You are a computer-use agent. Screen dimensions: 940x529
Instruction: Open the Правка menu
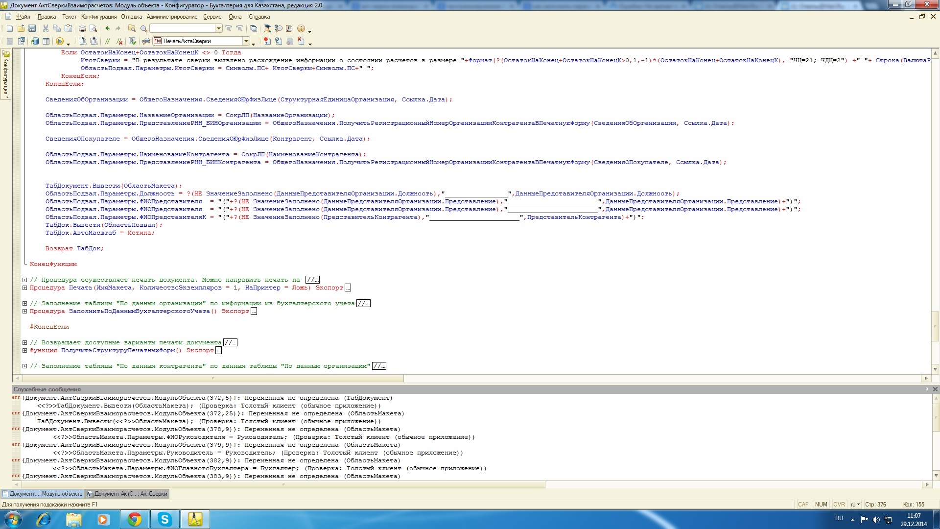click(47, 17)
